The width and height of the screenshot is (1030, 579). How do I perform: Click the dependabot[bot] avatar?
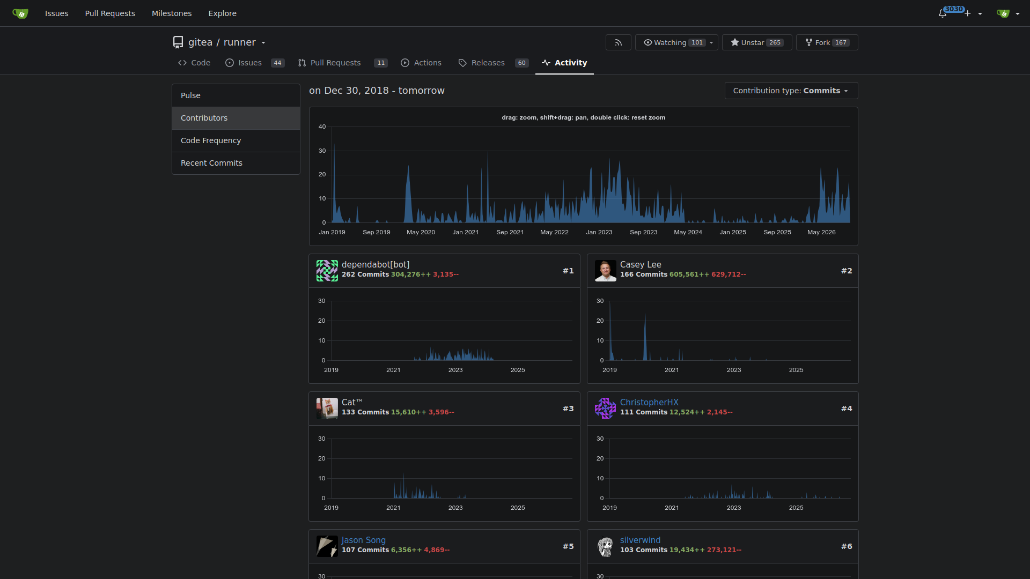(327, 271)
